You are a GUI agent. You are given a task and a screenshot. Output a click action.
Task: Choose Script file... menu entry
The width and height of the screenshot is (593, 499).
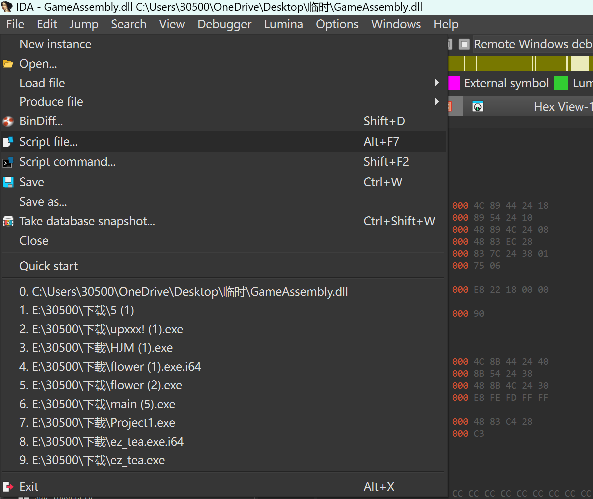point(223,142)
